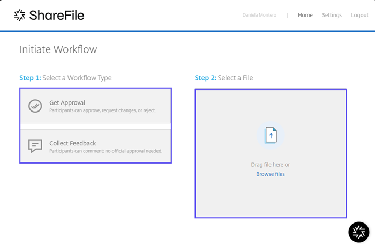Click the ShareFile starburst logo icon
This screenshot has height=245, width=375.
coord(19,16)
